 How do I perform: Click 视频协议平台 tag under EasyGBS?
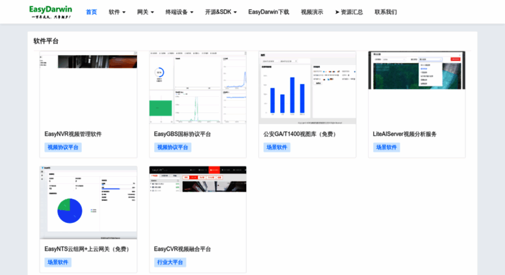173,147
